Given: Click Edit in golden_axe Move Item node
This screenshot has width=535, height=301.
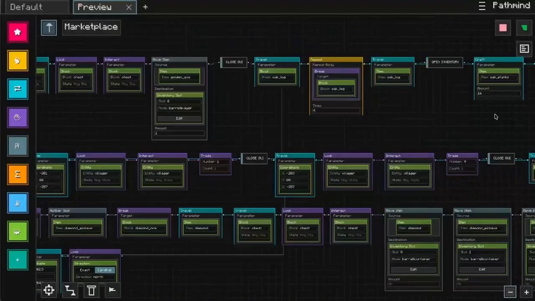Looking at the screenshot, I should [179, 118].
